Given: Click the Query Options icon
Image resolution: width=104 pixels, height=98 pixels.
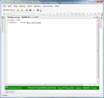Looking at the screenshot, I should point(61,14).
